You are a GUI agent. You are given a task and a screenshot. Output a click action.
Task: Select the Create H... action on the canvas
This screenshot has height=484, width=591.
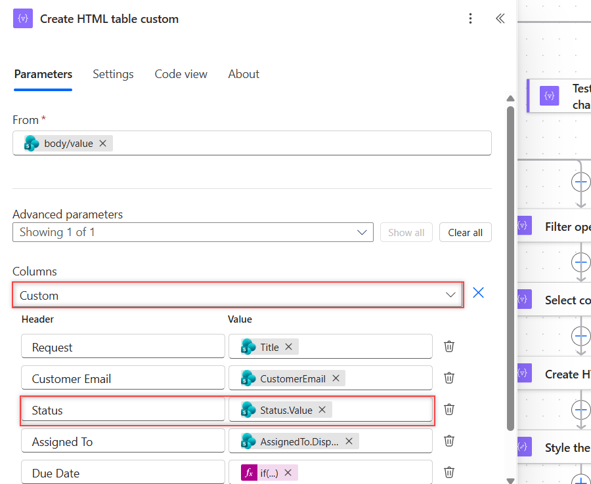pos(554,374)
